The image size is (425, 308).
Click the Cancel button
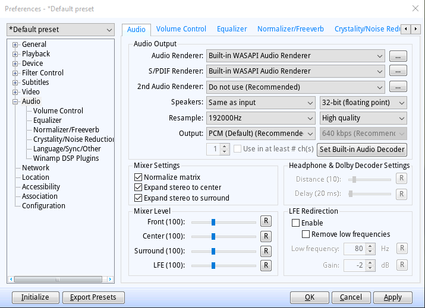tap(351, 297)
